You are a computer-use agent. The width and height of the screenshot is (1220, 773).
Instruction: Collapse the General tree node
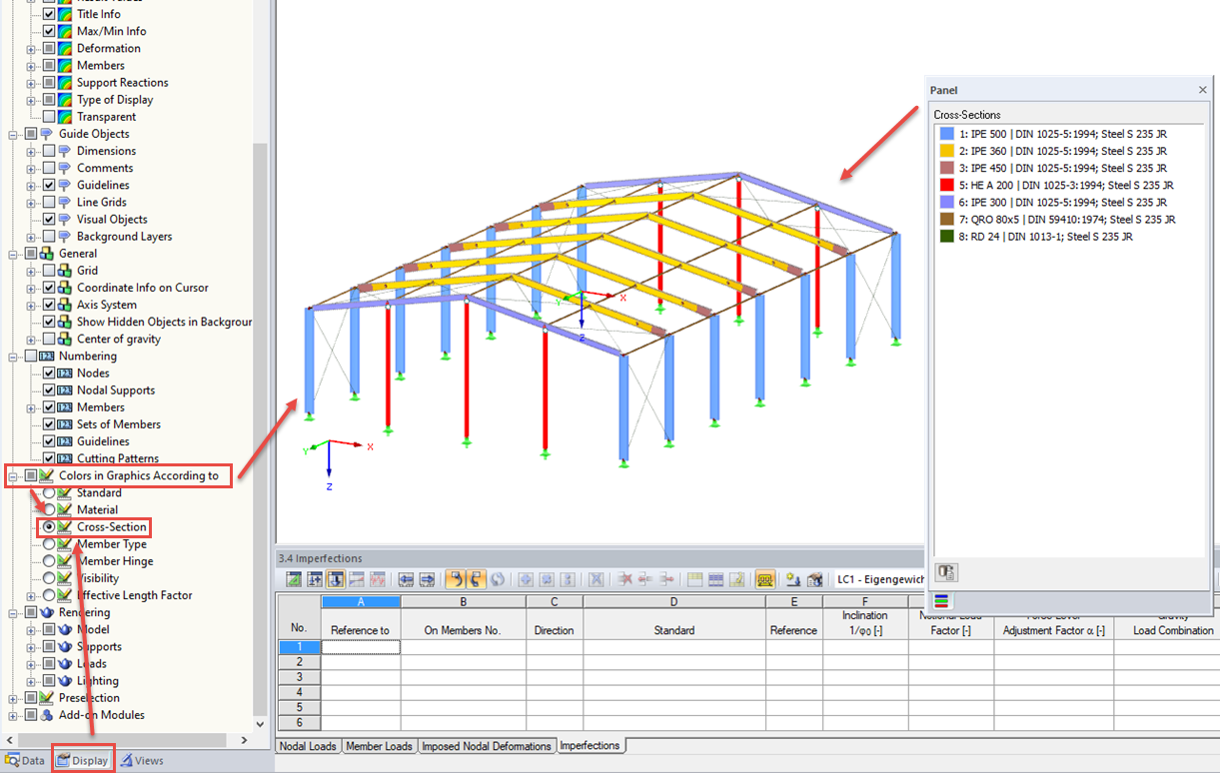pos(14,254)
